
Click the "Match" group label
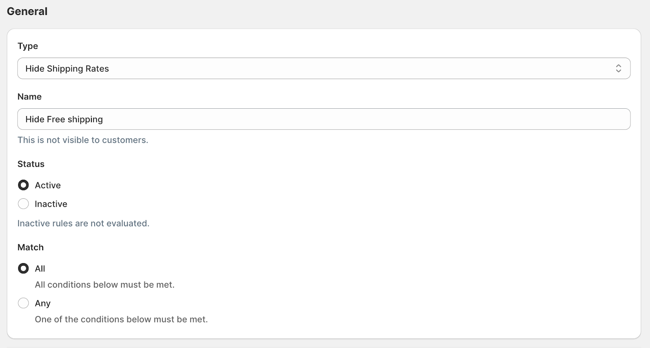pyautogui.click(x=30, y=247)
